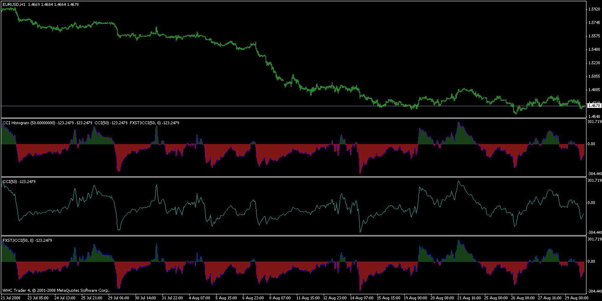Click the 1.5055 price level on the scale

[x=594, y=76]
